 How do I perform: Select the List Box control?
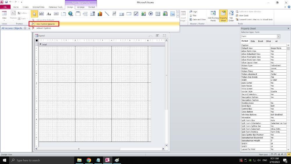coord(122,14)
